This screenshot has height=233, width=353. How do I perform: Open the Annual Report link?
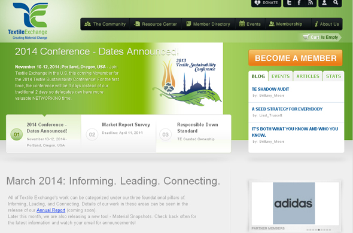pyautogui.click(x=51, y=210)
